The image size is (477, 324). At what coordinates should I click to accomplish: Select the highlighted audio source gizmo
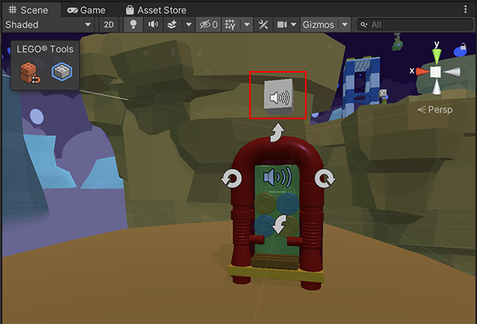click(x=279, y=97)
